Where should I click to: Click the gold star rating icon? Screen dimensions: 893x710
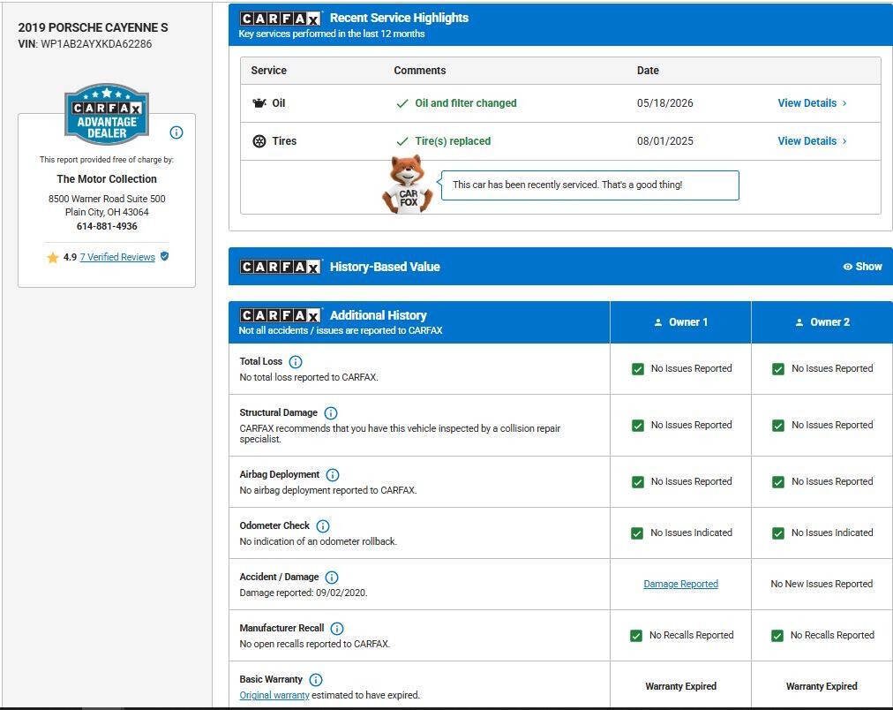click(53, 258)
